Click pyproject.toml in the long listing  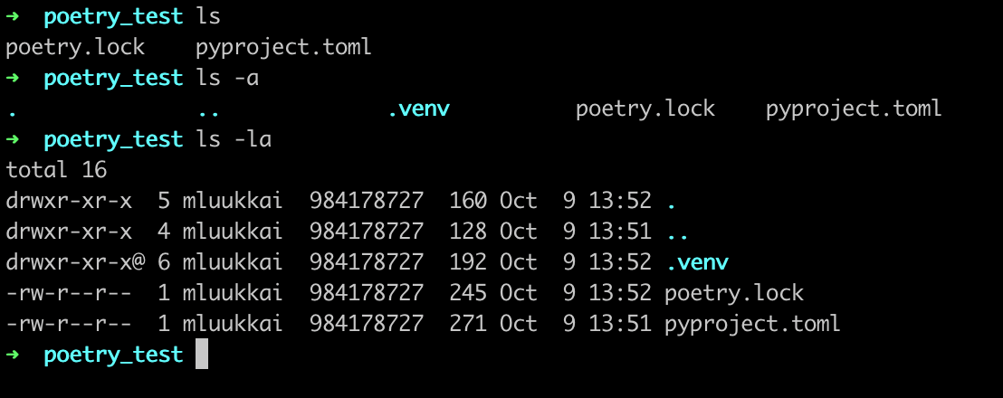coord(751,323)
